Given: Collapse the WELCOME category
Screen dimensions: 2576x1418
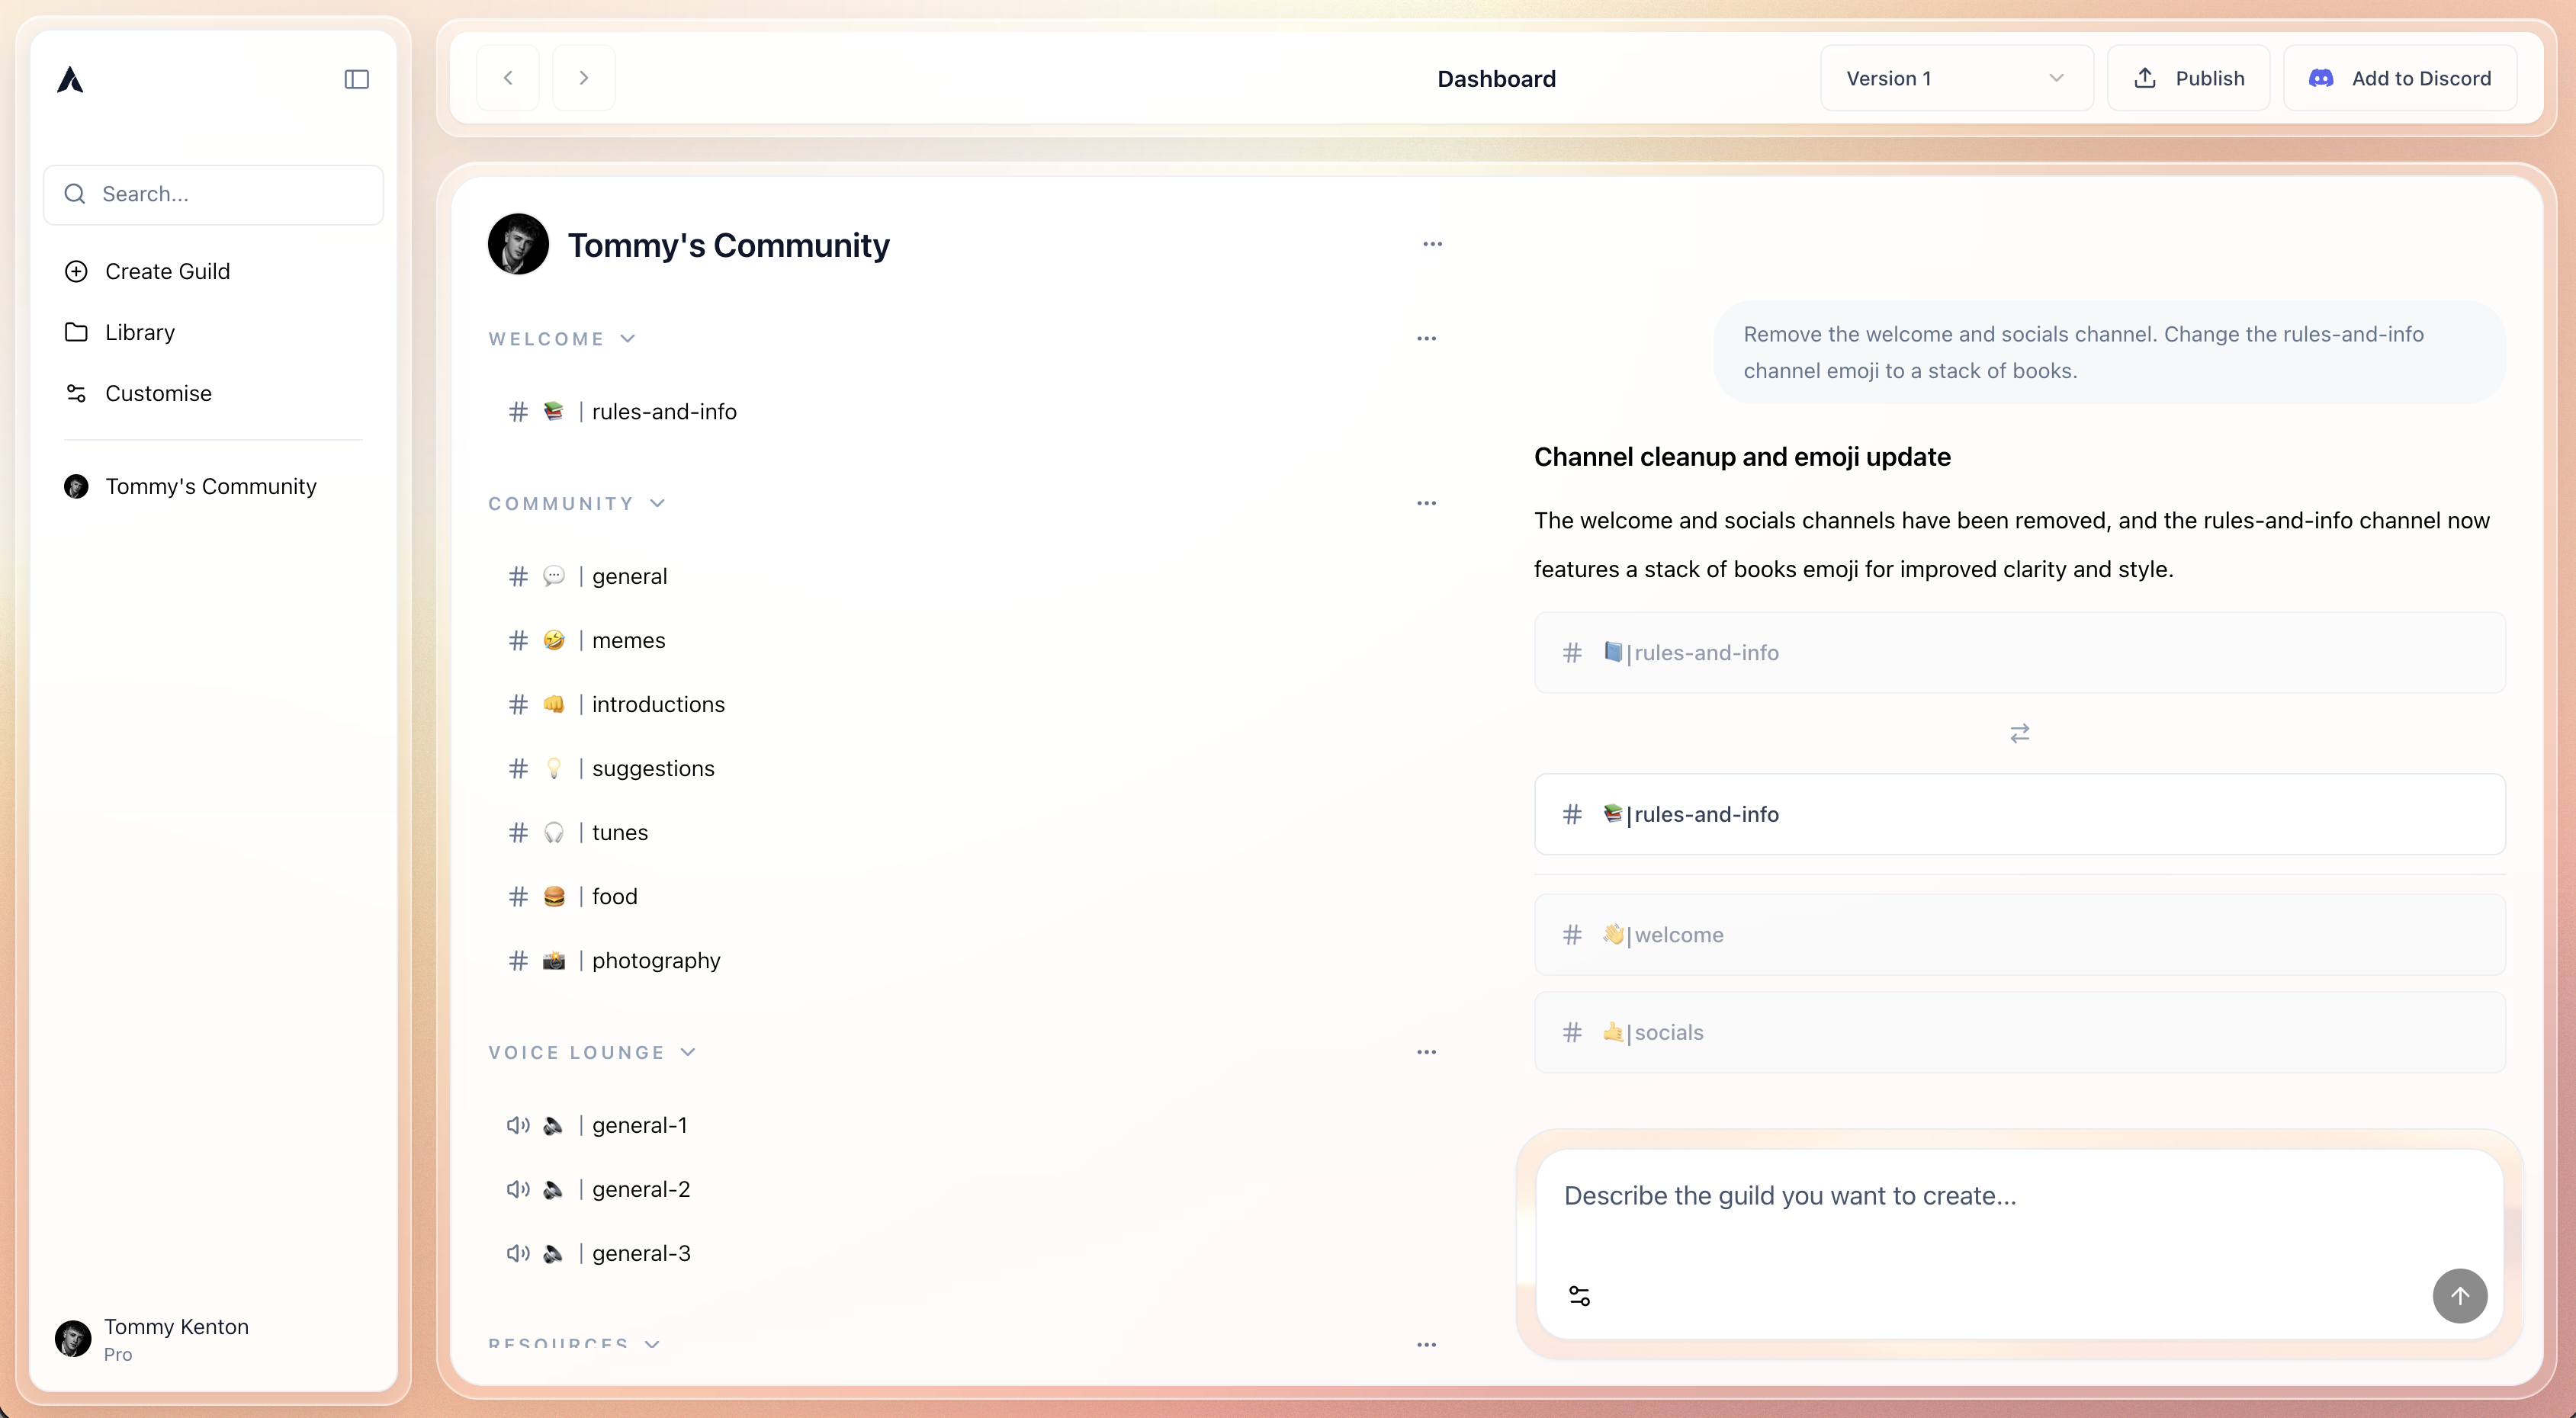Looking at the screenshot, I should [628, 339].
